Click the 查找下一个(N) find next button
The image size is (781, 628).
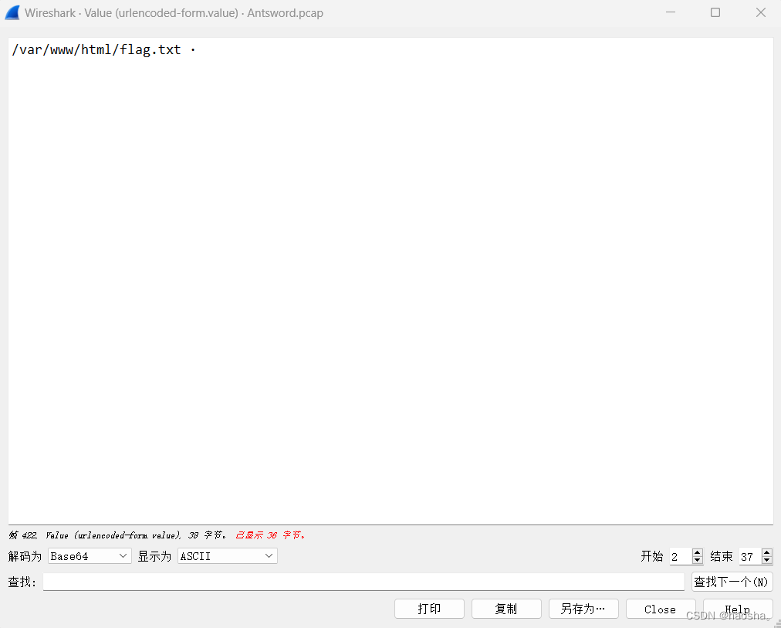tap(732, 582)
